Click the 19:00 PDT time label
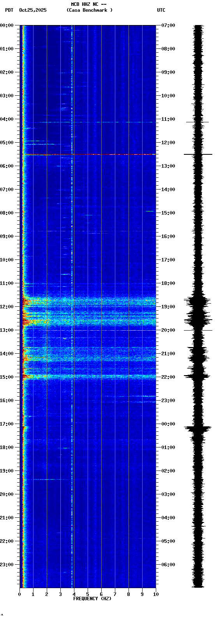 [x=7, y=471]
